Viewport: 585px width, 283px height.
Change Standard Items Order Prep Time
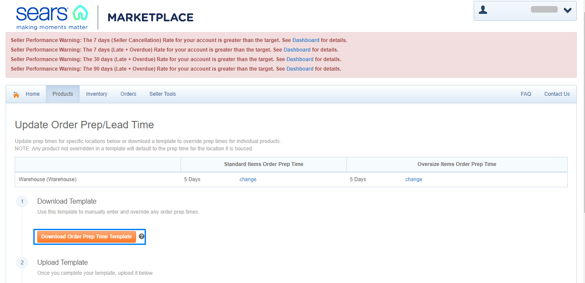point(248,179)
